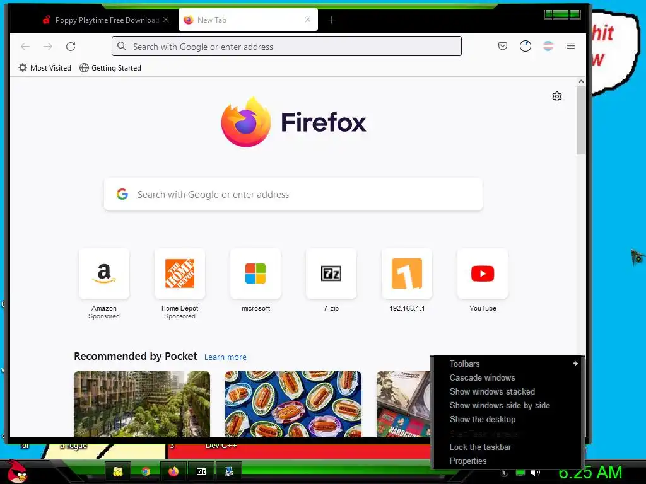Open 7-Zip from the taskbar
Viewport: 646px width, 484px height.
(x=201, y=471)
